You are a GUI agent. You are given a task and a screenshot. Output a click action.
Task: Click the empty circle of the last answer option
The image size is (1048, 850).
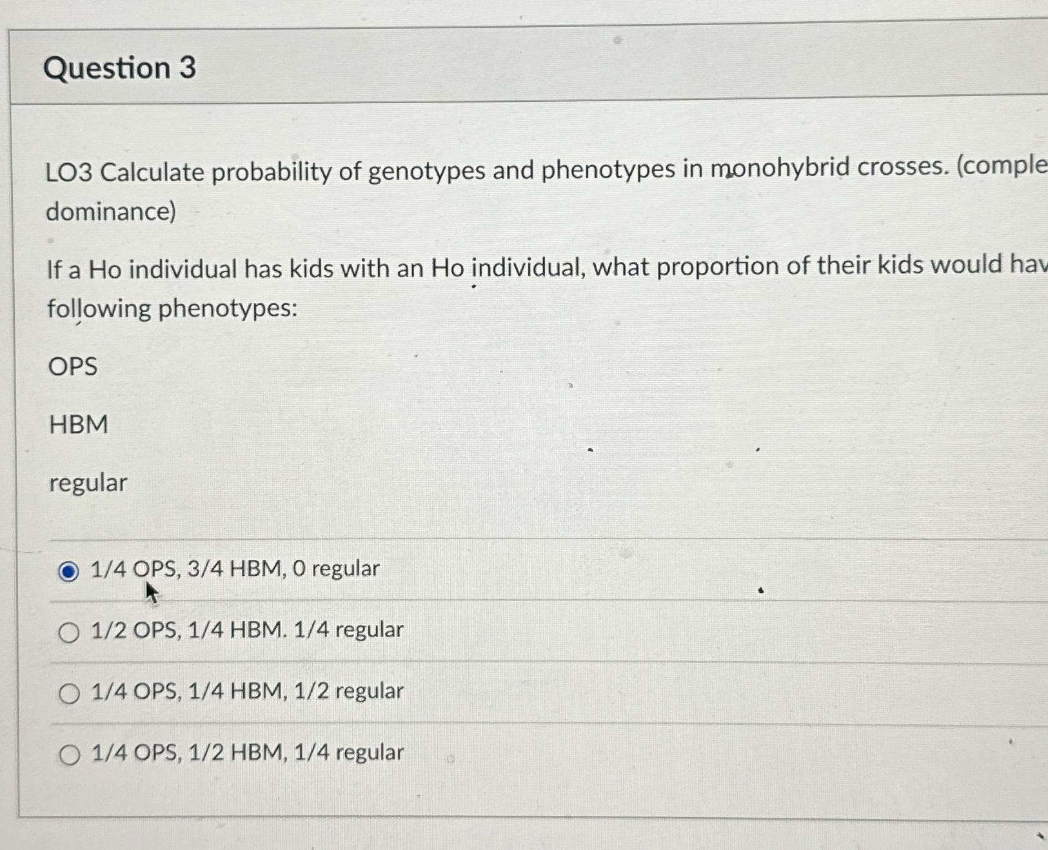pos(69,754)
